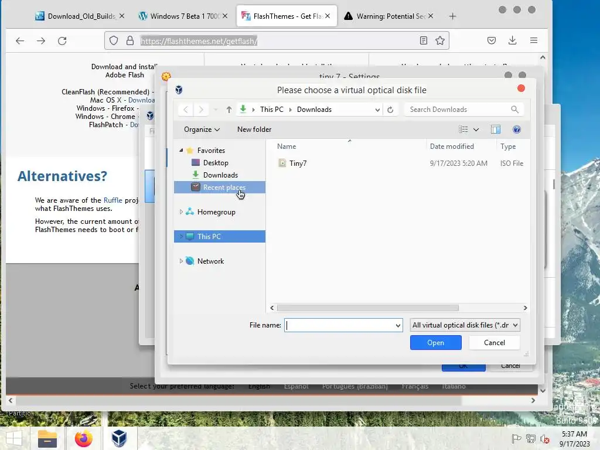Select Desktop in Favorites

pos(216,163)
